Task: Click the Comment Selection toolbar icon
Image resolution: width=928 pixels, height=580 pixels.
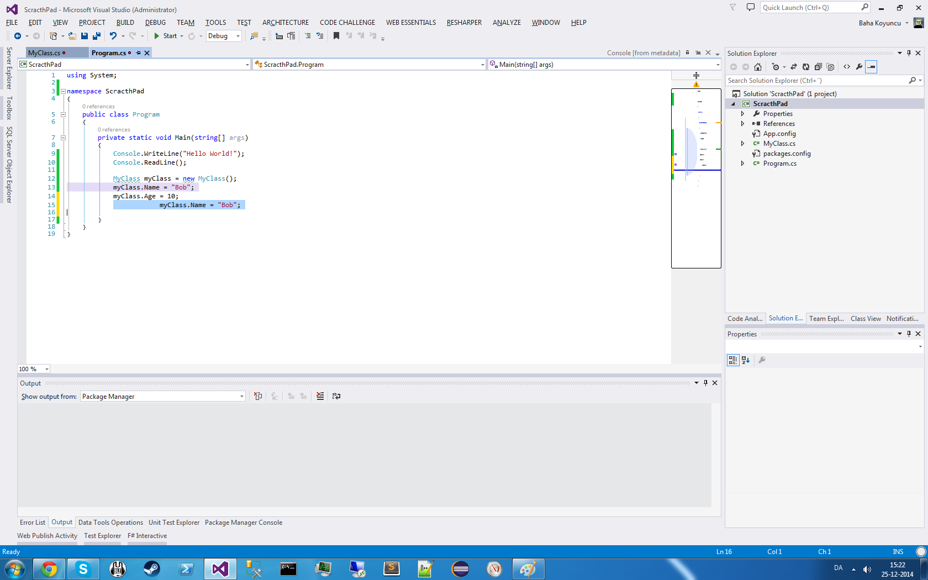Action: point(308,36)
